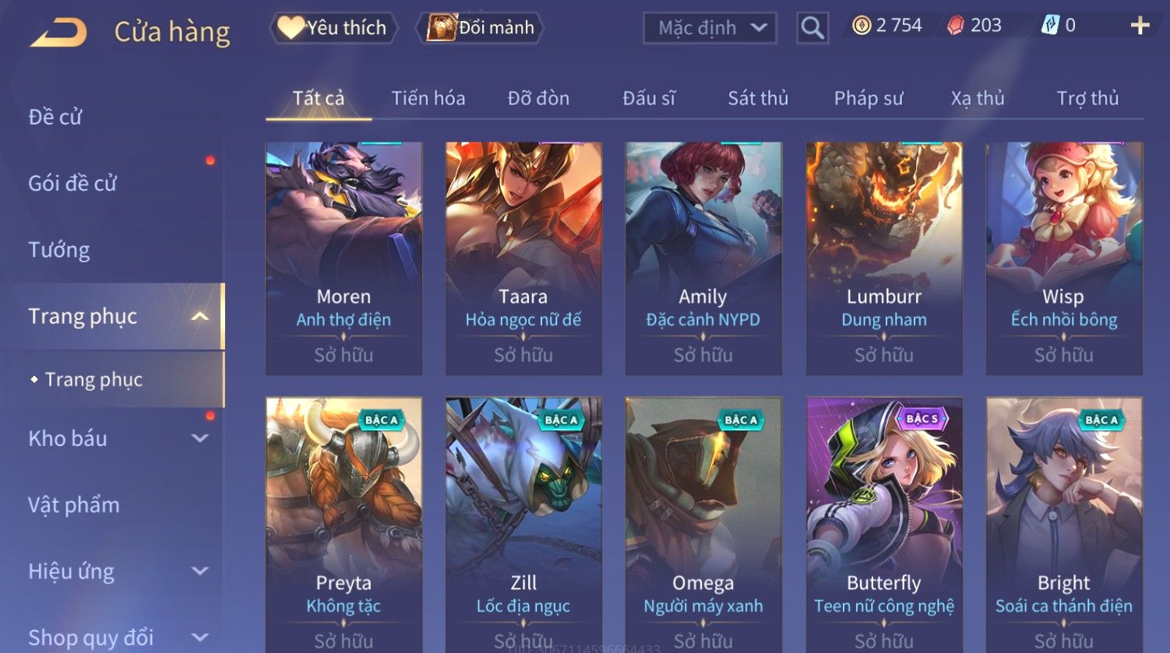Tap the plus icon to add currency
The height and width of the screenshot is (653, 1170).
[1140, 26]
